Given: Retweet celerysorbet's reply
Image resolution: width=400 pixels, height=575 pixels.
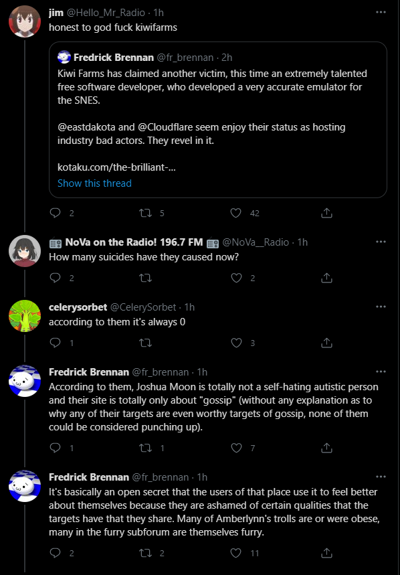Looking at the screenshot, I should click(146, 343).
